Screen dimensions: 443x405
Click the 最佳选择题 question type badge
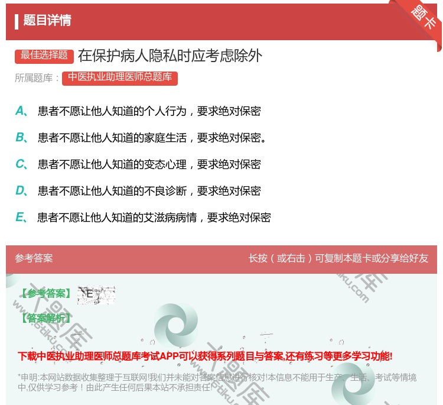point(44,56)
